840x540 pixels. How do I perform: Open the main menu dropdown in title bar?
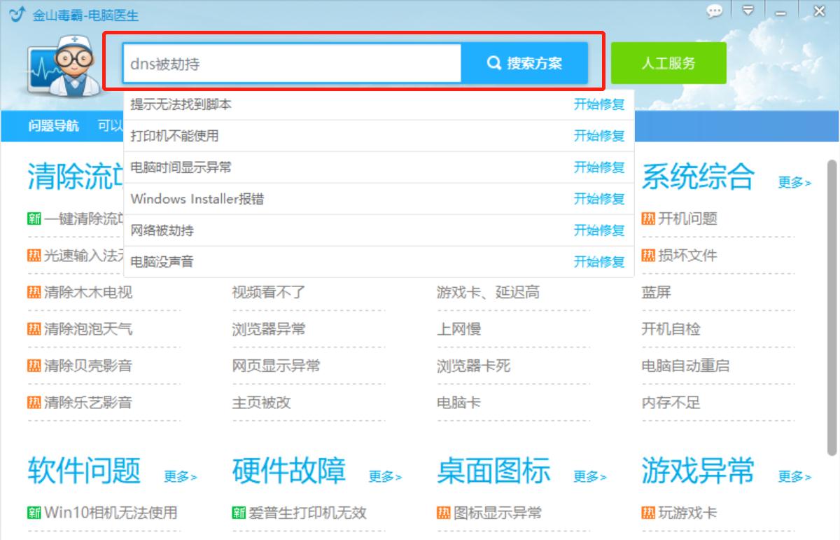click(748, 11)
